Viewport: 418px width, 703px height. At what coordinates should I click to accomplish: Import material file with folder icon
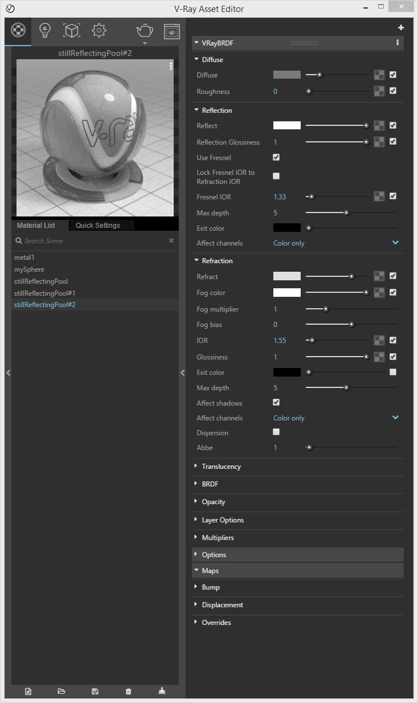click(x=62, y=691)
